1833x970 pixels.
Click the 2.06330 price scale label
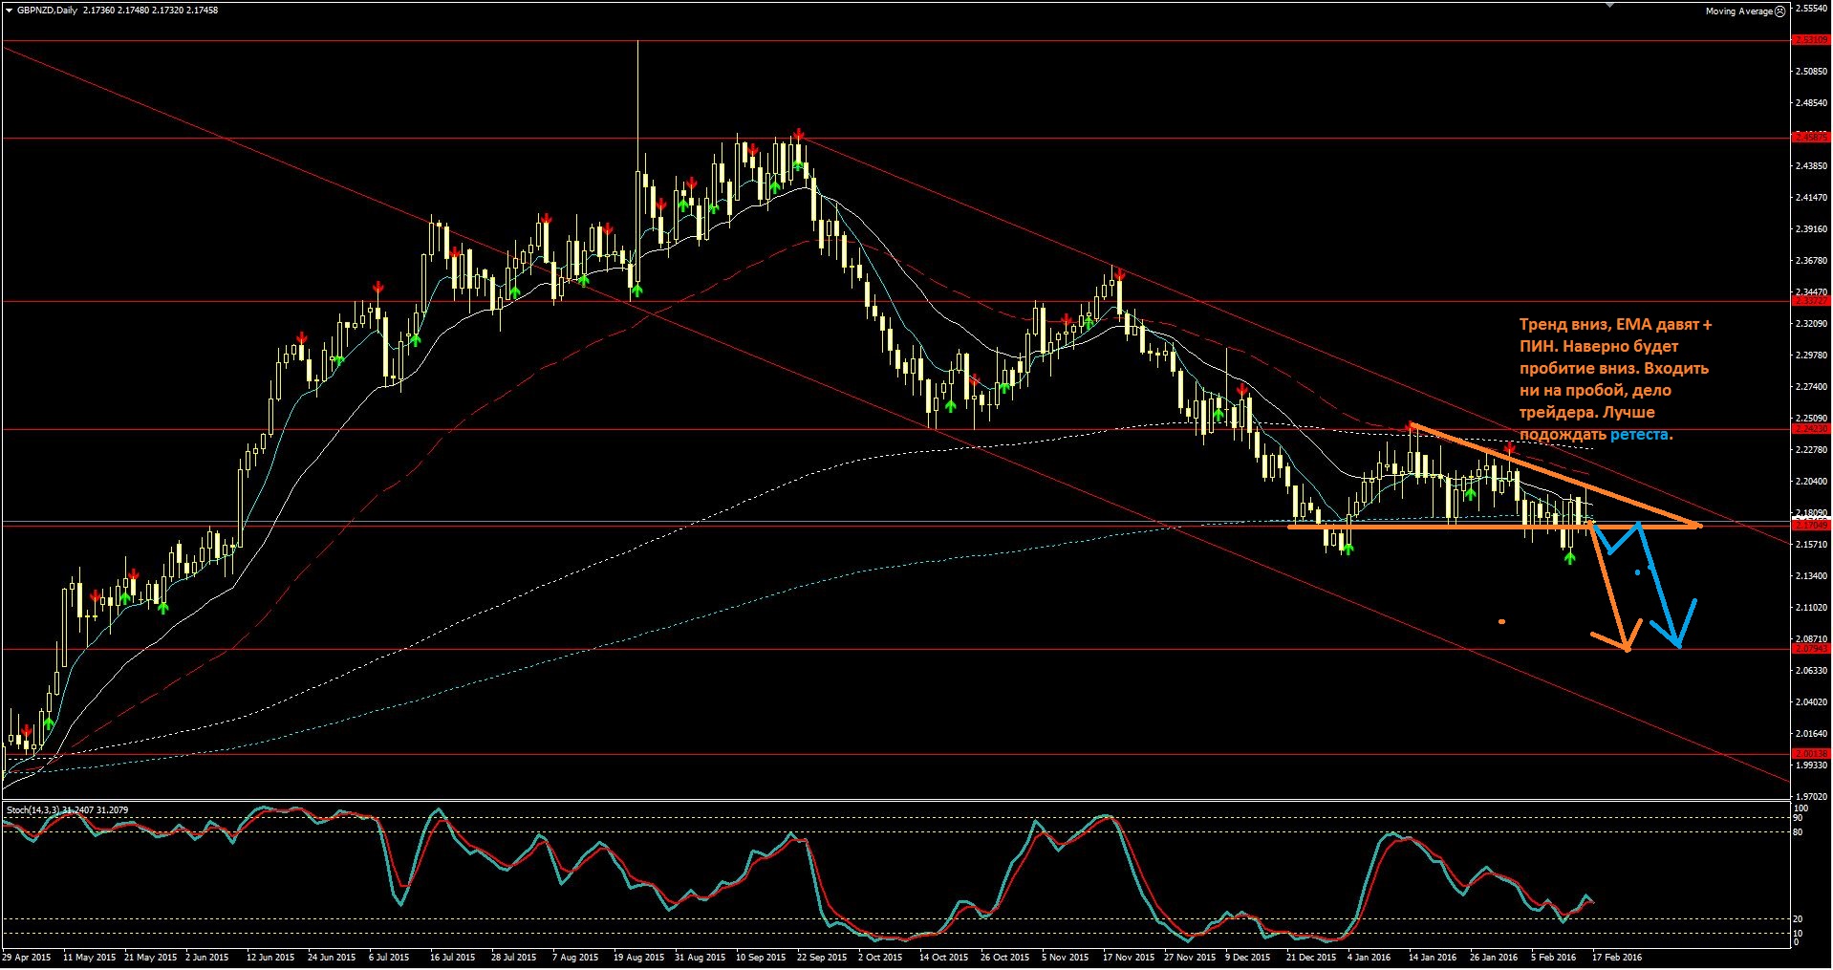[1812, 671]
